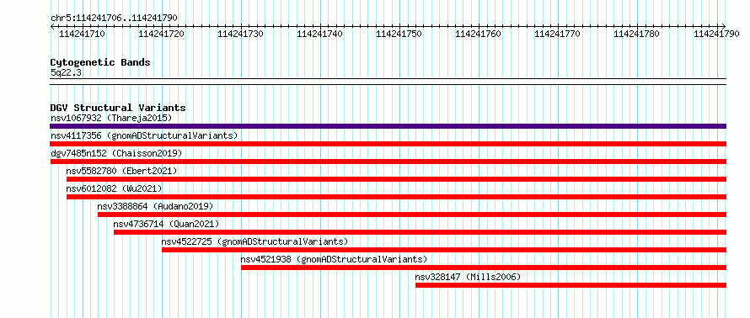
Task: Click the Cytogenetic Bands track title
Action: pyautogui.click(x=100, y=62)
